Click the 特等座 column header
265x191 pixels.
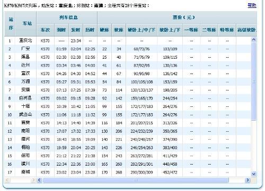coord(227,30)
